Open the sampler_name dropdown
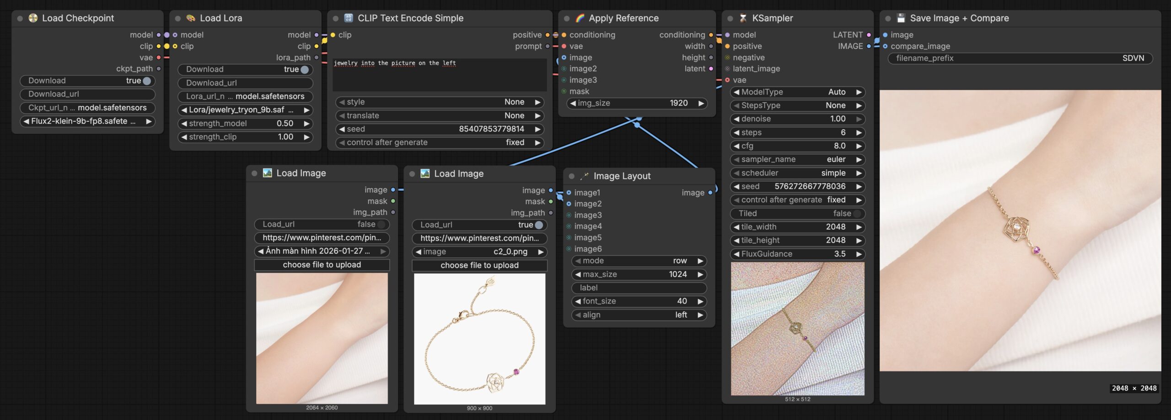Viewport: 1171px width, 420px height. (x=797, y=159)
